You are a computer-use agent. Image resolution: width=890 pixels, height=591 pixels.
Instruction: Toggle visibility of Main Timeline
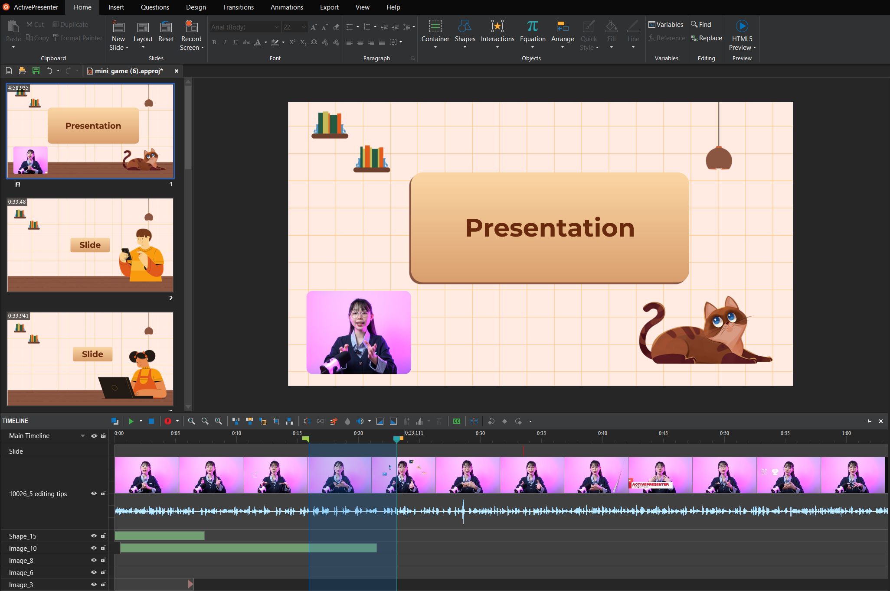pyautogui.click(x=94, y=436)
